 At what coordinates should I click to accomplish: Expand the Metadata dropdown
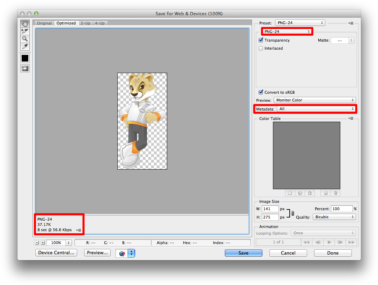316,109
